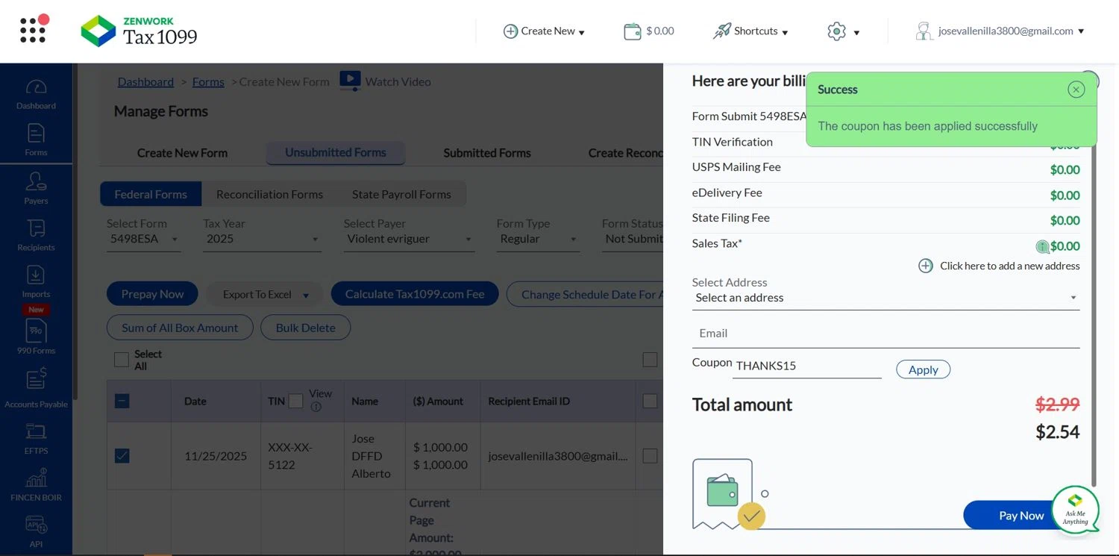Open the Form Type Regular dropdown
This screenshot has width=1119, height=556.
[x=537, y=239]
